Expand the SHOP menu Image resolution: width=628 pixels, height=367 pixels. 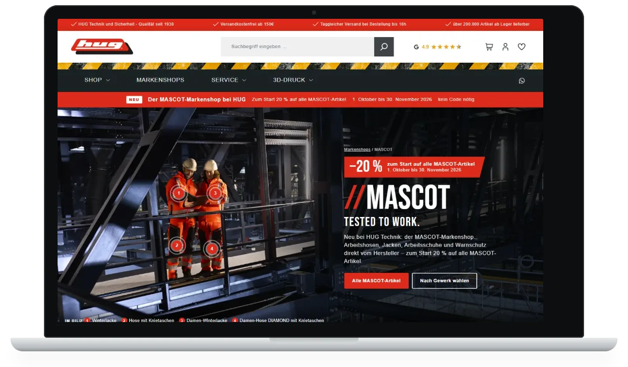(97, 80)
